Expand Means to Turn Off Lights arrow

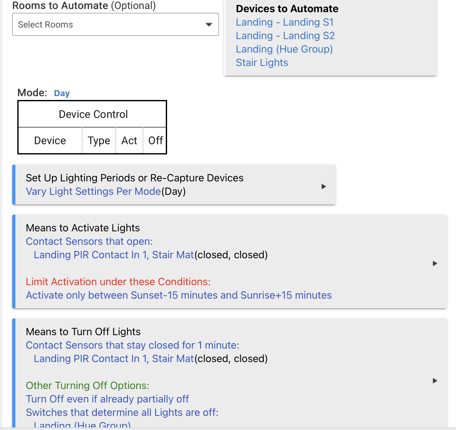[x=435, y=381]
